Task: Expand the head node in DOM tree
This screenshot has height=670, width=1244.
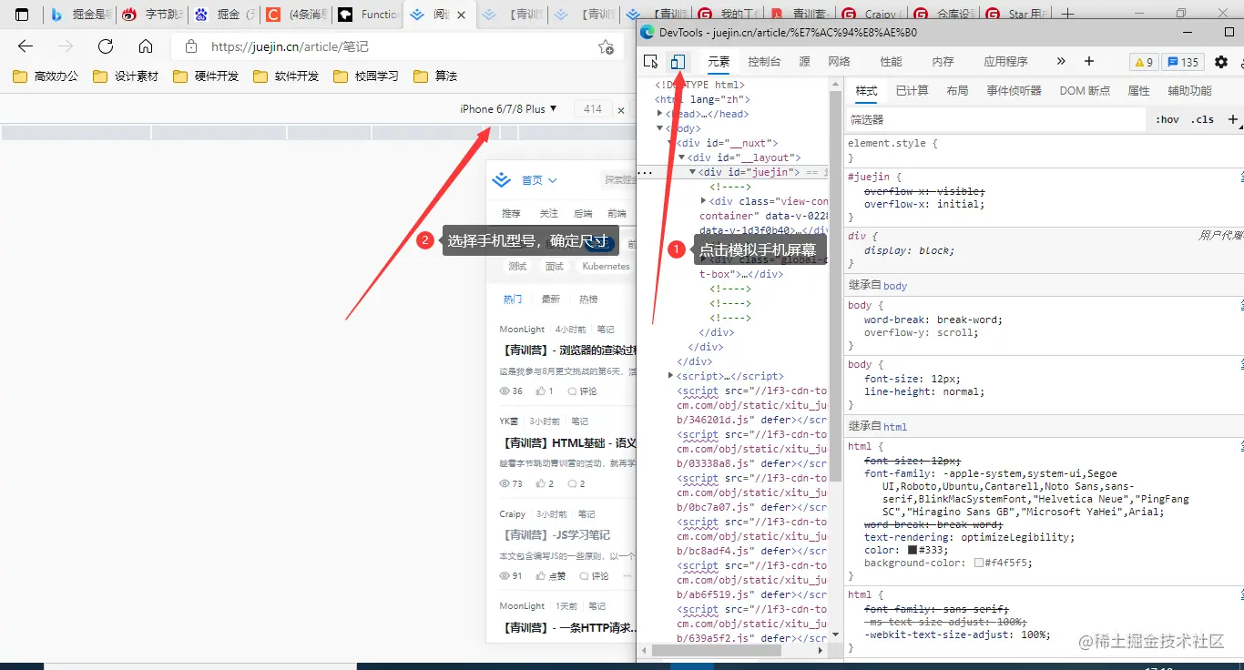Action: [x=660, y=114]
